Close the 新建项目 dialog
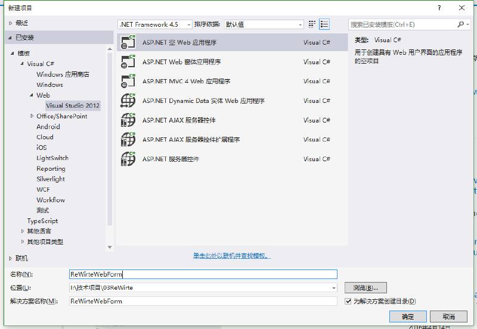Viewport: 477px width, 329px height. [461, 8]
